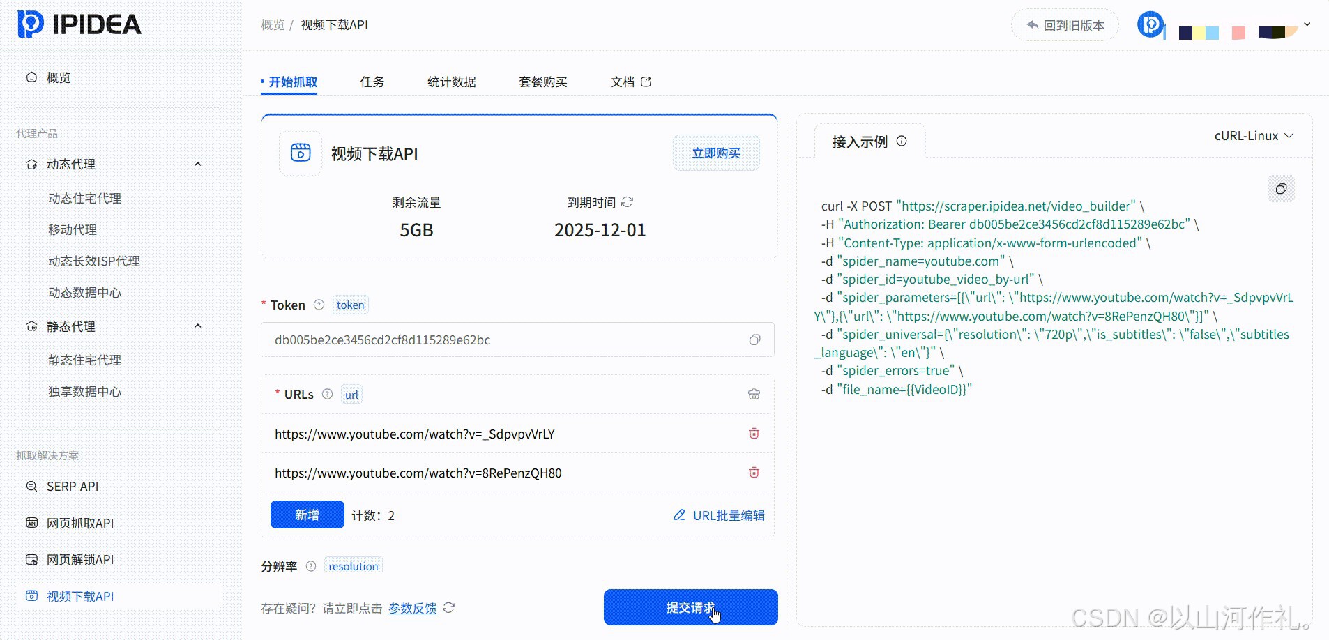1329x640 pixels.
Task: Open 视频下载API in sidebar
Action: [80, 597]
